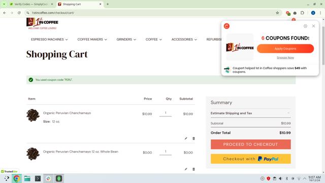This screenshot has height=183, width=325.
Task: Open the Refurbished menu item
Action: click(x=214, y=40)
